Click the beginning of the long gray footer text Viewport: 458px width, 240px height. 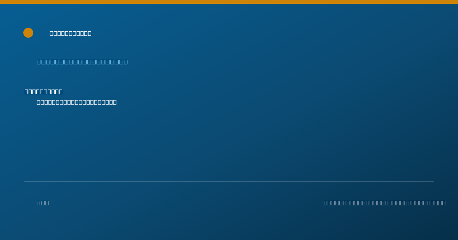[326, 203]
